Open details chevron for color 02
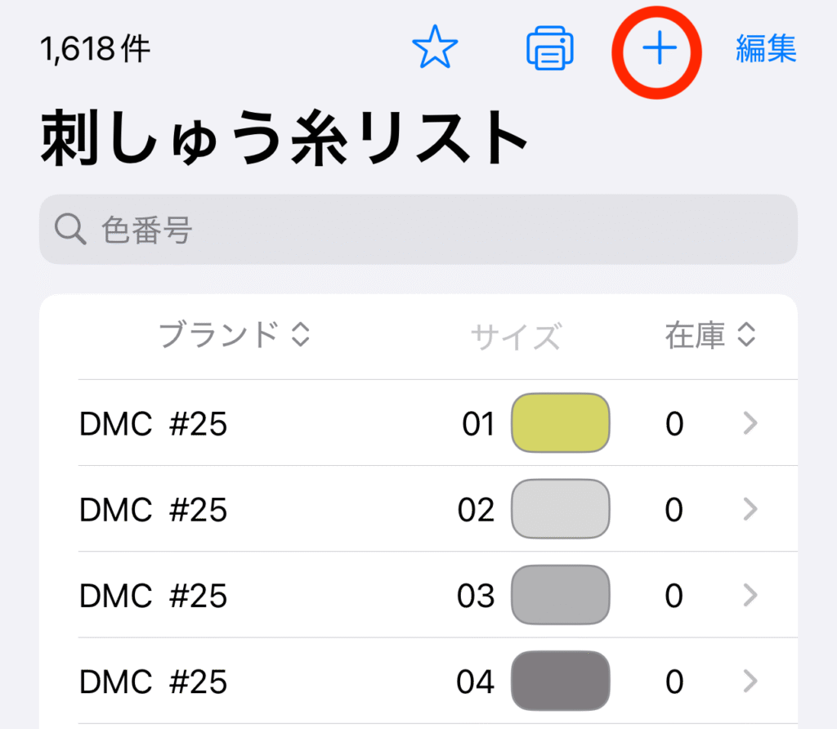 (x=750, y=509)
